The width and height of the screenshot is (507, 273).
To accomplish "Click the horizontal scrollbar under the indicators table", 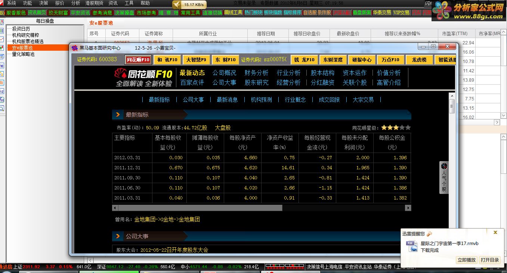I will [x=262, y=208].
